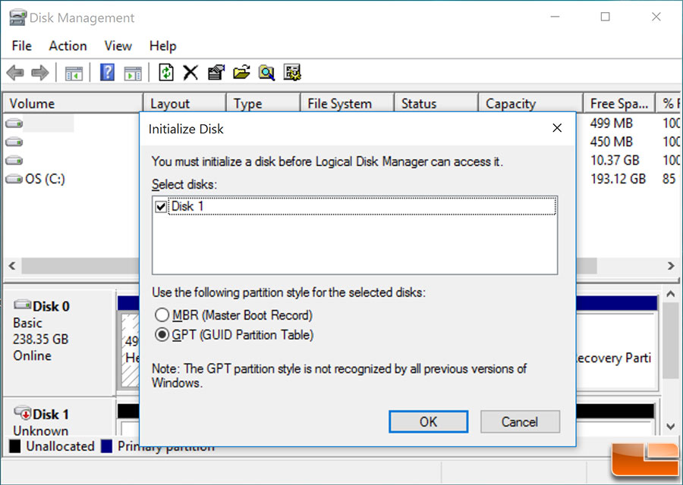Select the Disk 0 label

[x=51, y=306]
